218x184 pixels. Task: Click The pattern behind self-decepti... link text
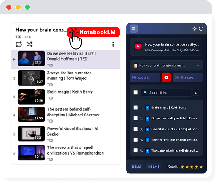175,150
